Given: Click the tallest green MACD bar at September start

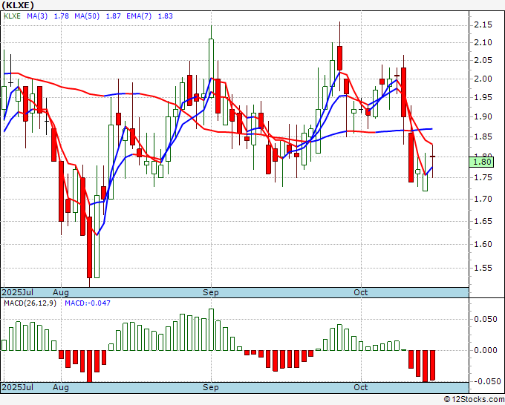Looking at the screenshot, I should pyautogui.click(x=211, y=330).
